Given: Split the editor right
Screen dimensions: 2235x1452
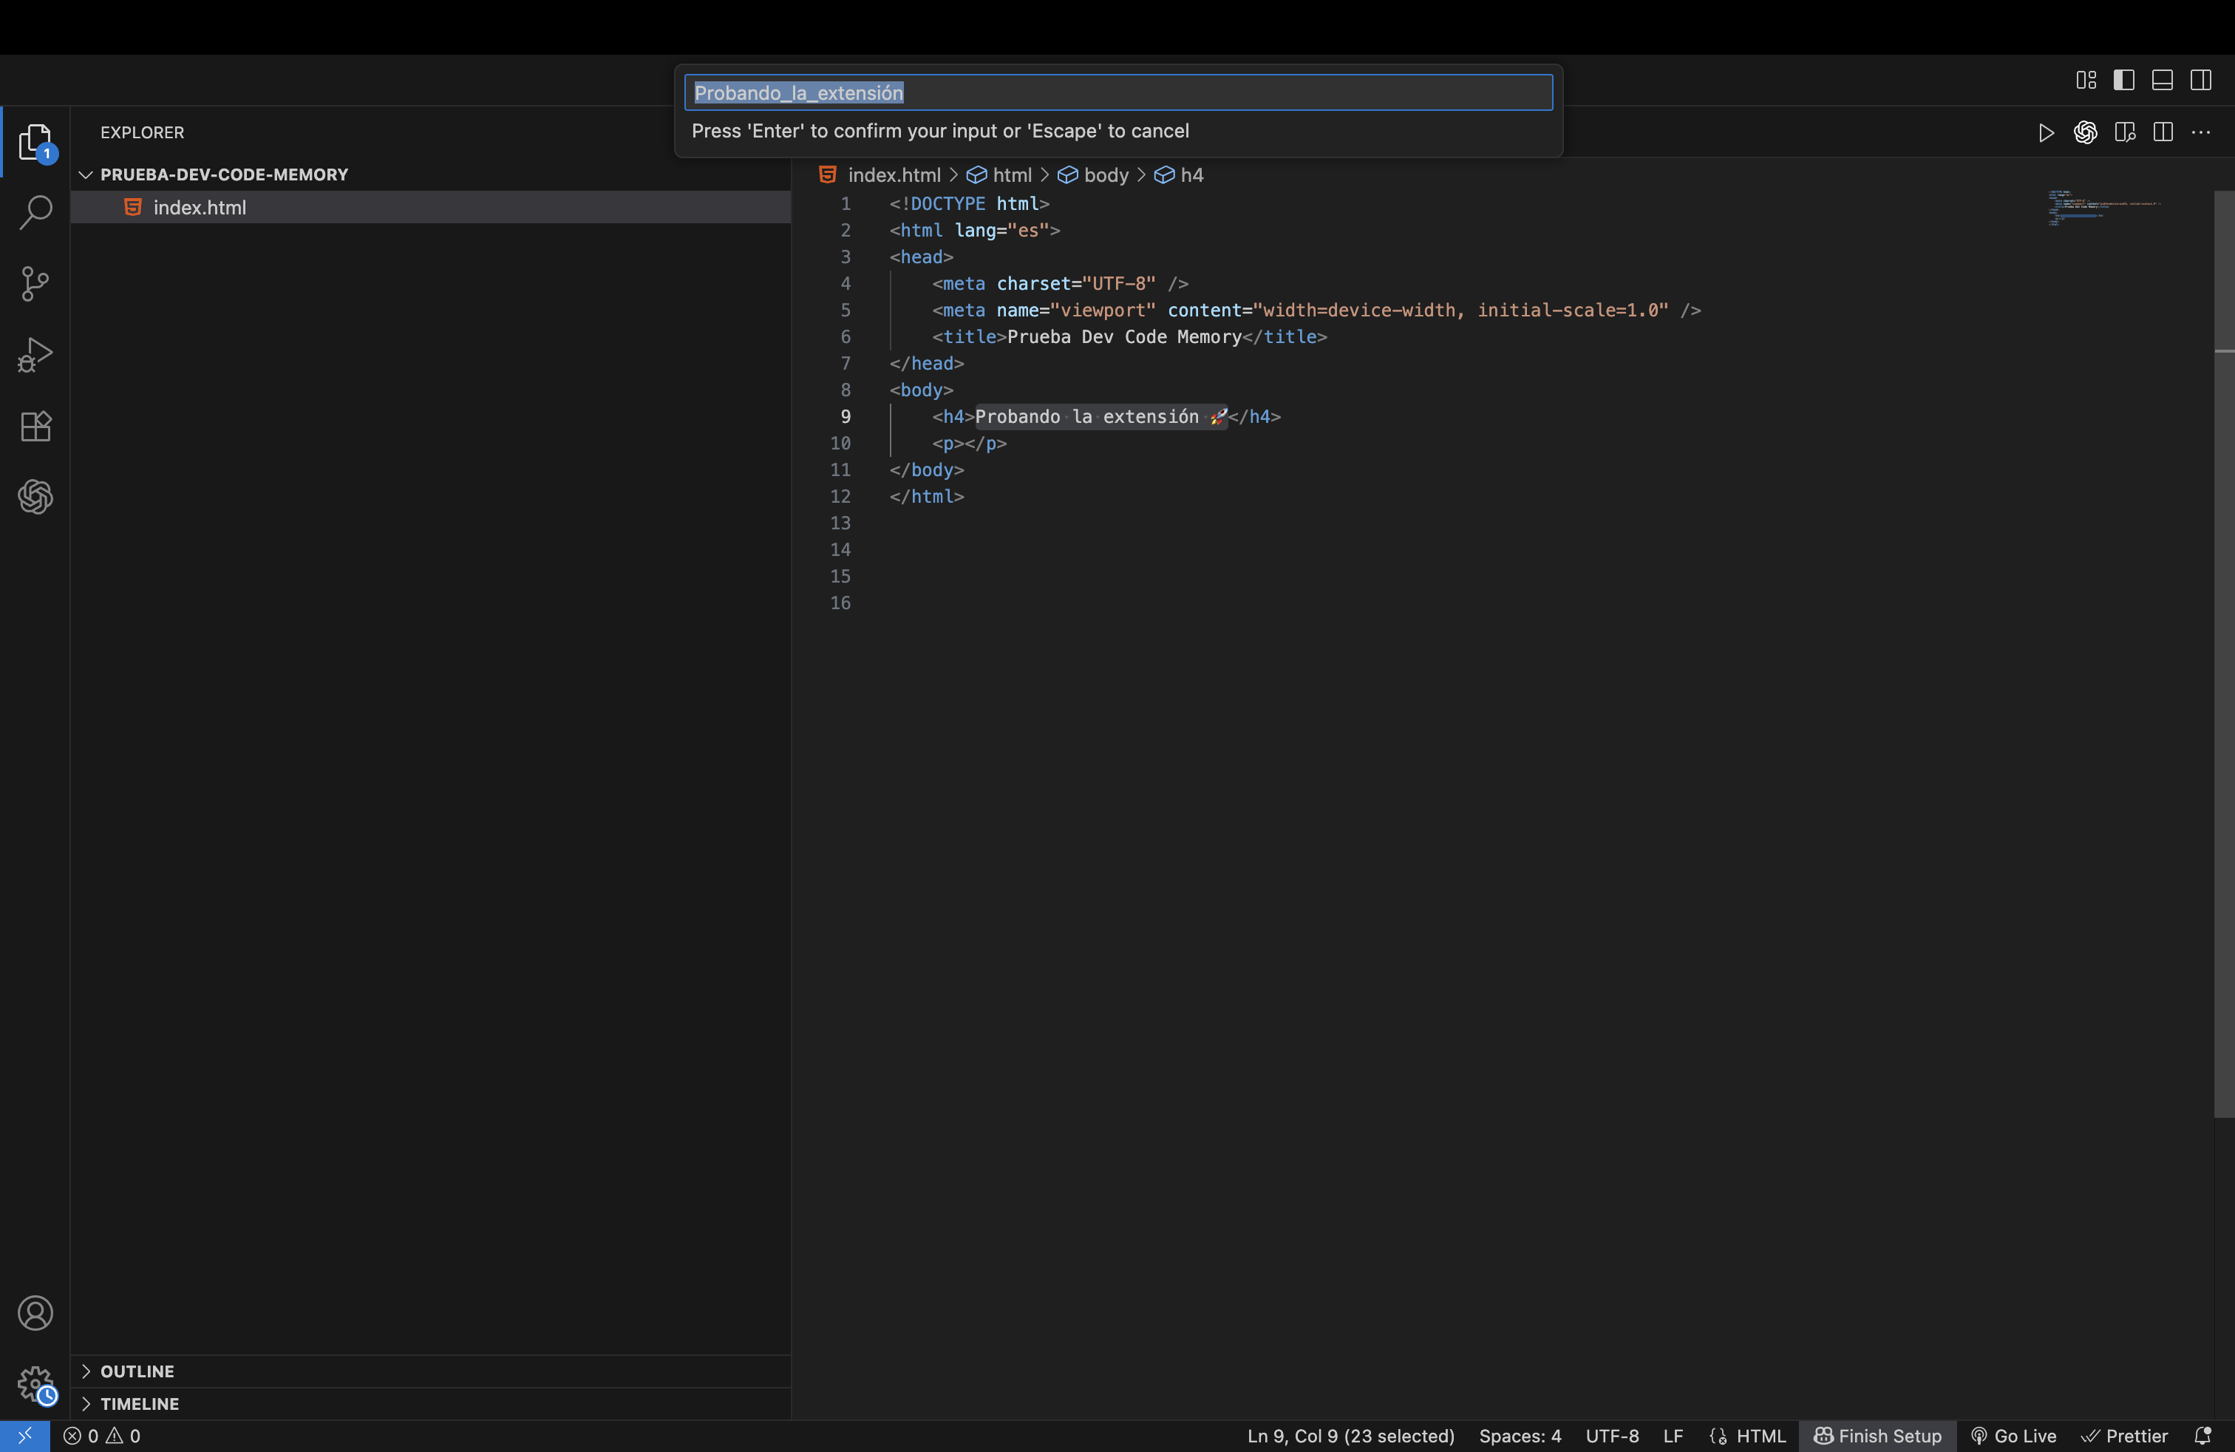Looking at the screenshot, I should tap(2163, 132).
